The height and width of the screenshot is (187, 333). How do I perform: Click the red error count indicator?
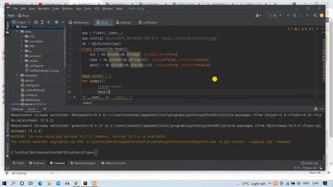click(x=290, y=29)
